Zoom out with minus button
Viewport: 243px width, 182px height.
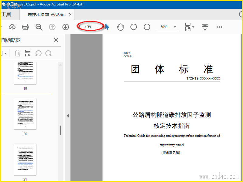[x=134, y=27]
